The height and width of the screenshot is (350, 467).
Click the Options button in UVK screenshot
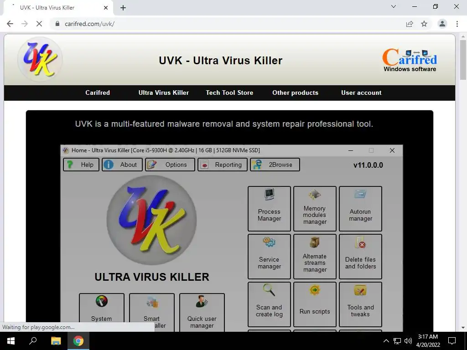[x=170, y=165]
